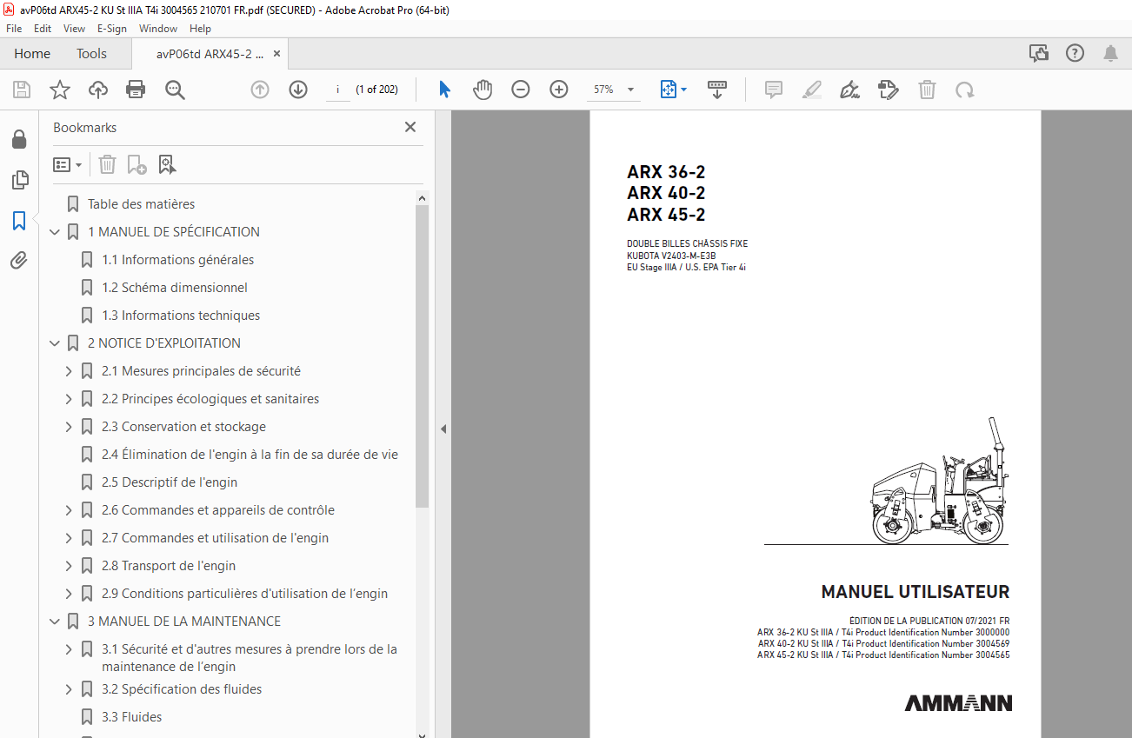
Task: Select the Highlight text tool
Action: coord(811,90)
